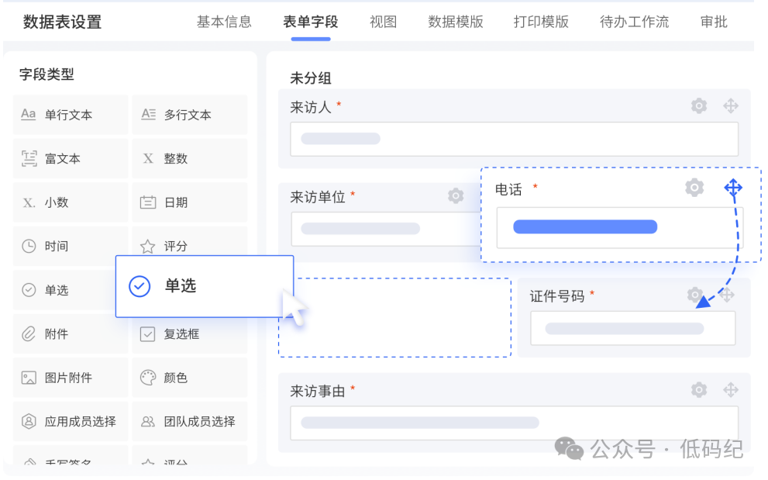Image resolution: width=768 pixels, height=480 pixels.
Task: Go to the 待办工作流 tab
Action: point(634,22)
